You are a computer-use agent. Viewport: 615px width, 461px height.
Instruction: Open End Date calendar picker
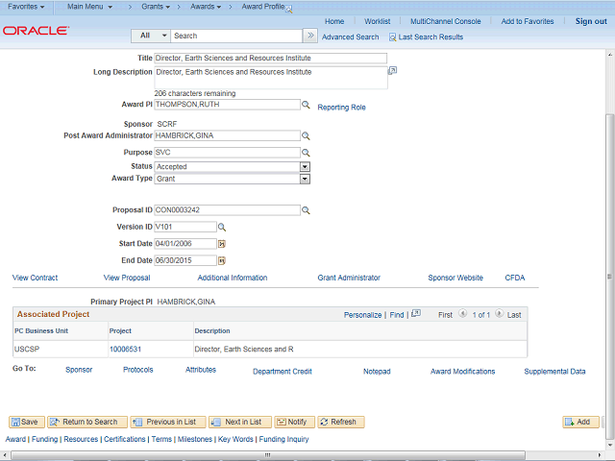[221, 260]
